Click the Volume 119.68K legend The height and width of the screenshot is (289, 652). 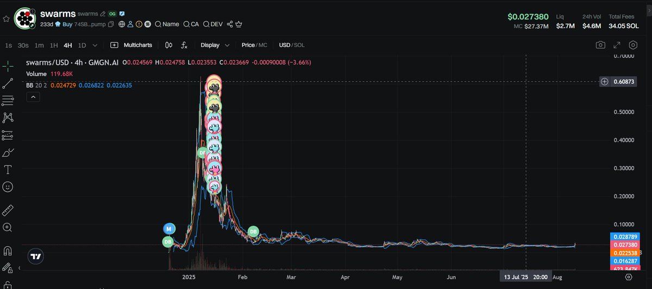(49, 74)
